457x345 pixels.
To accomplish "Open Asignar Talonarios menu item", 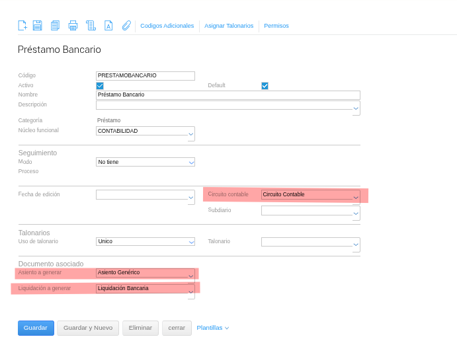I will point(229,26).
